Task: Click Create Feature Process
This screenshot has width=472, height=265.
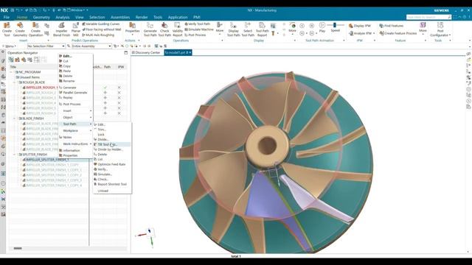Action: tap(398, 33)
